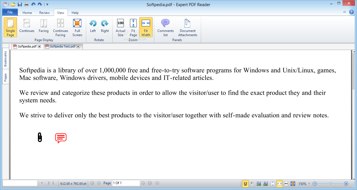Switch to Softpedia Test.pdf document tab
This screenshot has width=357, height=190.
62,46
